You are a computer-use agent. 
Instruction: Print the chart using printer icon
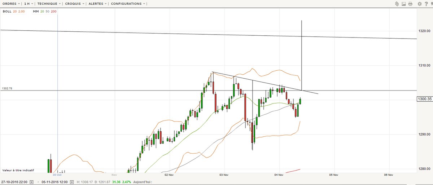tap(410, 4)
